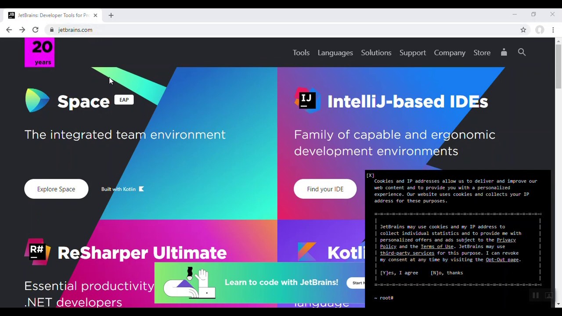The width and height of the screenshot is (562, 316).
Task: Click the Kotlin logo icon
Action: click(x=307, y=252)
